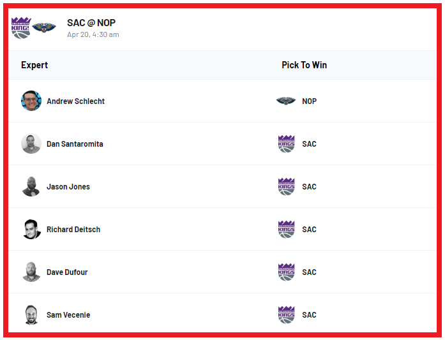
Task: Click the NOP pick text label
Action: [310, 101]
